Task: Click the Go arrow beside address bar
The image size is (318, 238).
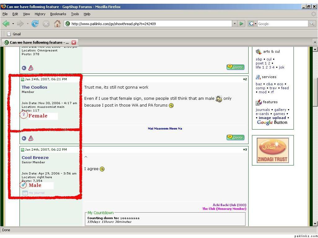Action: point(242,24)
